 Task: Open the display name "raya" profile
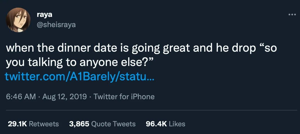coord(45,15)
